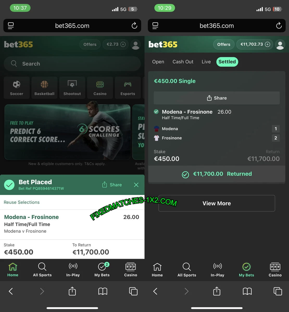Click the Share button in settled bet

[x=217, y=98]
